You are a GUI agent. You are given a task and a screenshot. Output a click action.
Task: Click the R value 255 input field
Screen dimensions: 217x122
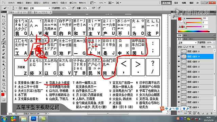pos(205,18)
